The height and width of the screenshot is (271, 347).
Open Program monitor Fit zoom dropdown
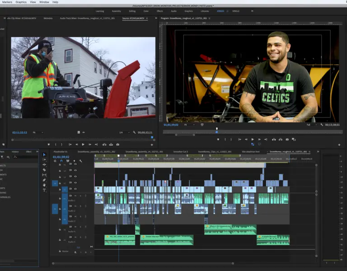click(x=189, y=125)
